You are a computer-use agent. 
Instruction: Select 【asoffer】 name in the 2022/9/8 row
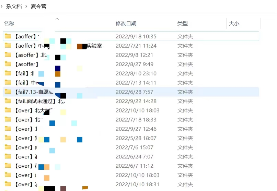[26, 55]
